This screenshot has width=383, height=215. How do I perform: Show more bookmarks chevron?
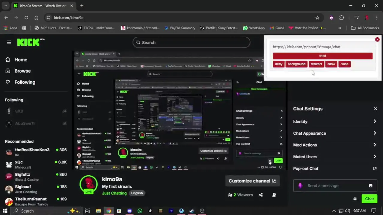(x=340, y=28)
